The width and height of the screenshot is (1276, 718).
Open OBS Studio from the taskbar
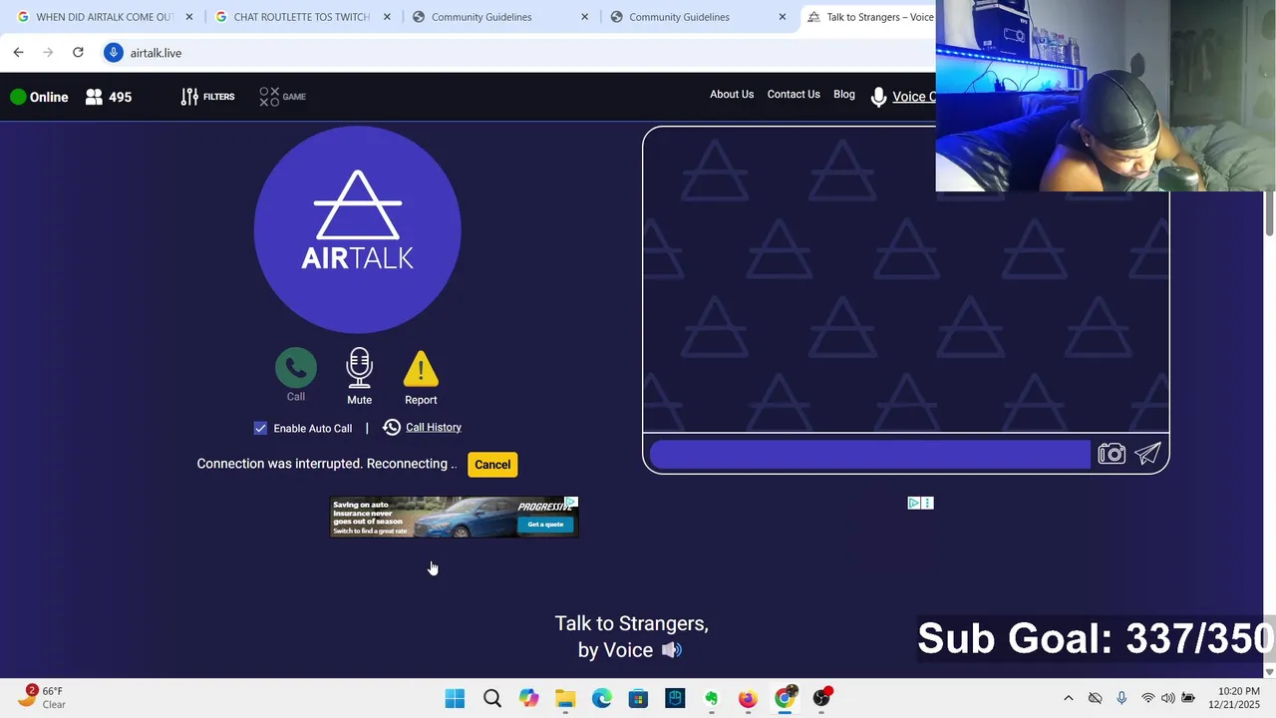pyautogui.click(x=821, y=697)
